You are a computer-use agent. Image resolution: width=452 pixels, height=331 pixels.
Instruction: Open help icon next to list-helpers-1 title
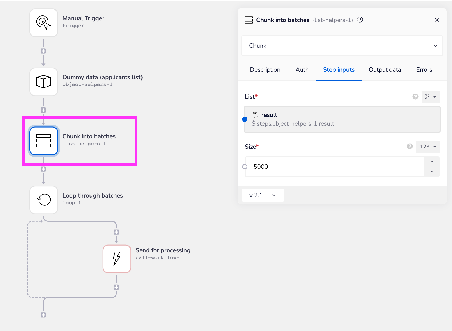[x=360, y=20]
